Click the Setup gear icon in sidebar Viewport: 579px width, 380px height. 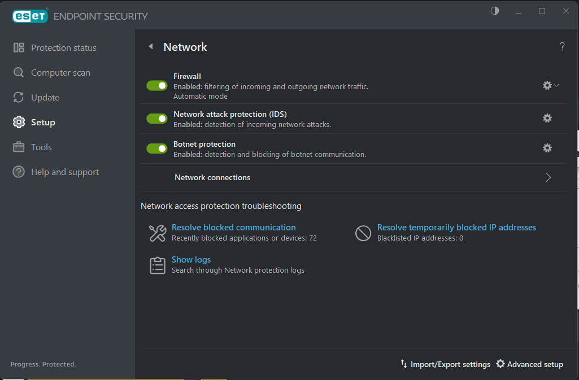click(19, 122)
